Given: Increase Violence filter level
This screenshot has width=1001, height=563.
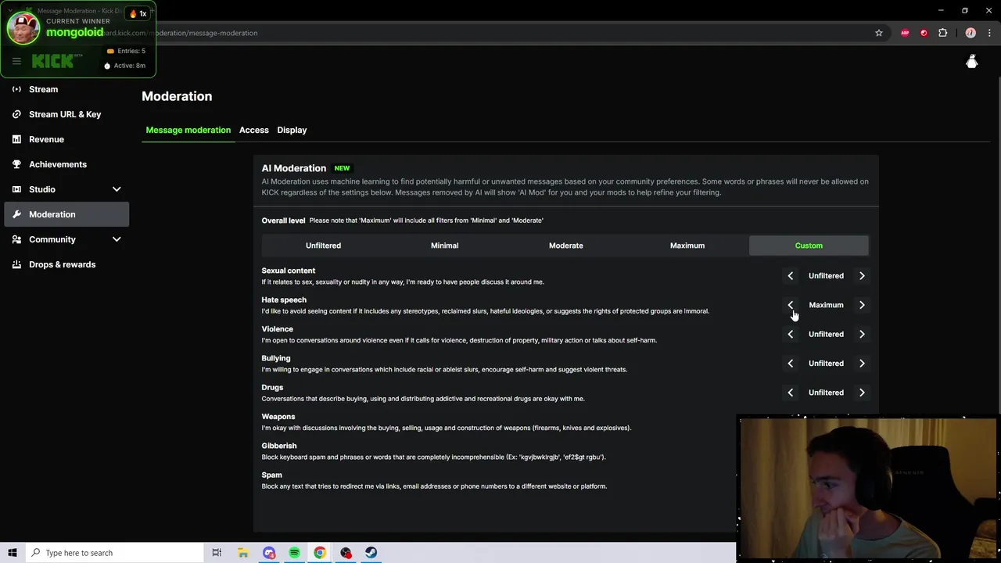Looking at the screenshot, I should [862, 334].
